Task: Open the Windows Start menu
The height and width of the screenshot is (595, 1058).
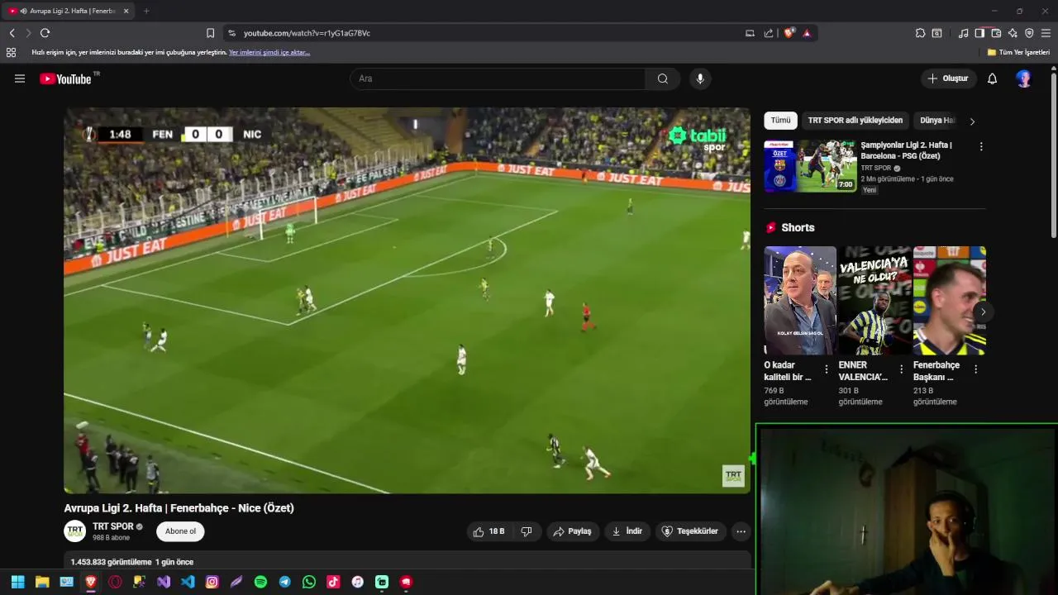Action: [17, 582]
